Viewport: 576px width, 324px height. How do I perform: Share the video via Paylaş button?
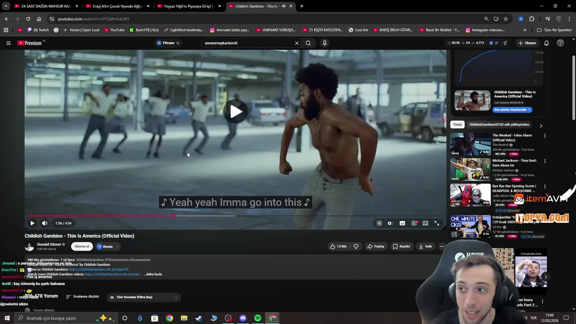(x=376, y=246)
